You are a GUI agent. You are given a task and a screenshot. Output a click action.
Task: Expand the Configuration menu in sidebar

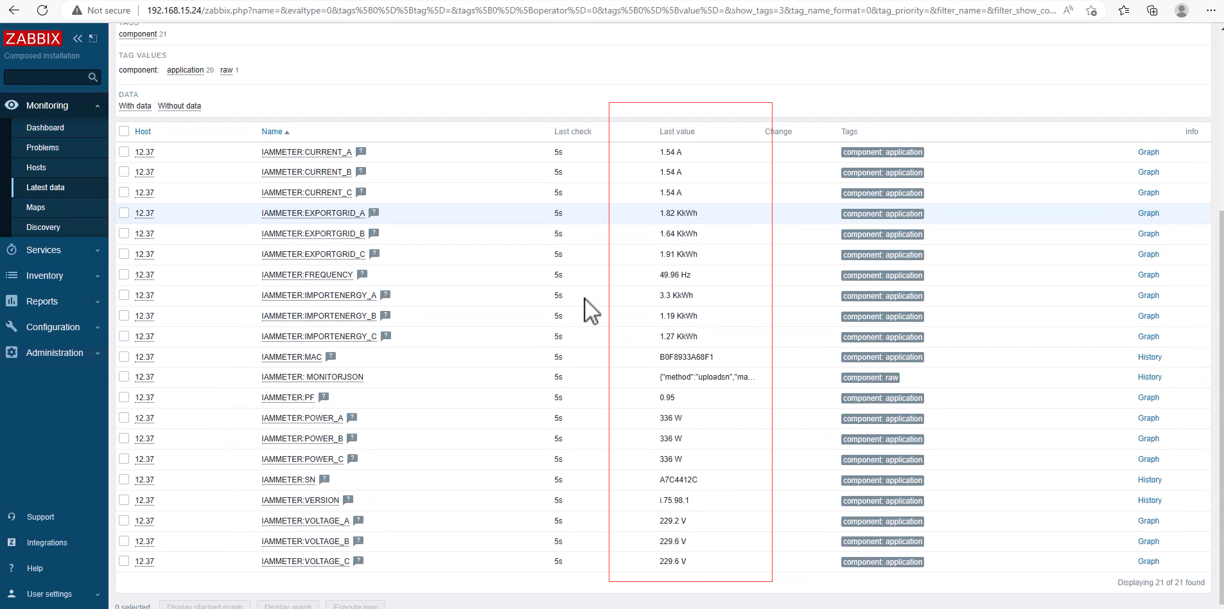[x=54, y=327]
